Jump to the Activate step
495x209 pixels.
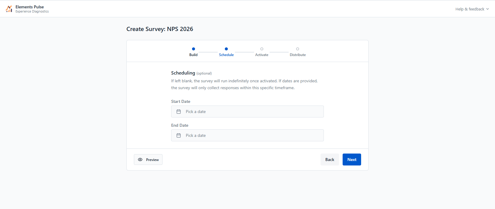262,52
